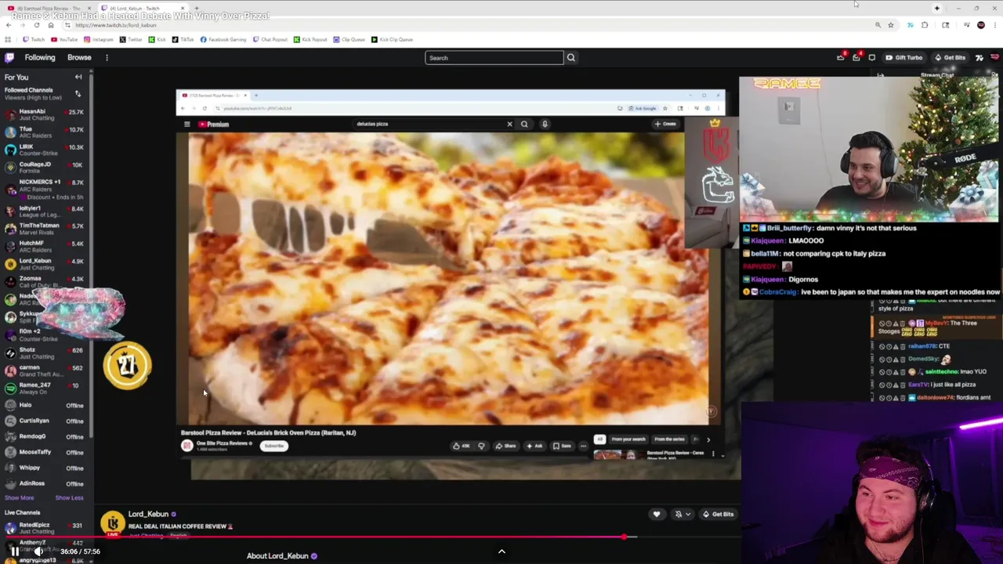Click Get Bits in the top bar

click(950, 57)
